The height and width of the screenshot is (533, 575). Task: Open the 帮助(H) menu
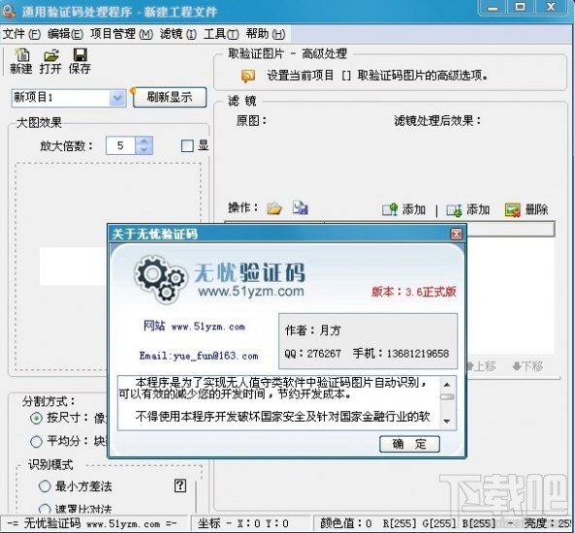pyautogui.click(x=266, y=34)
